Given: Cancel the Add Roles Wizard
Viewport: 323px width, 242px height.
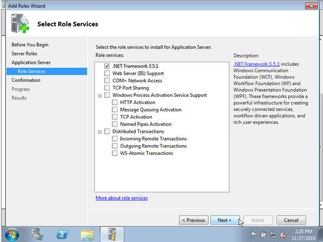Looking at the screenshot, I should coord(291,220).
